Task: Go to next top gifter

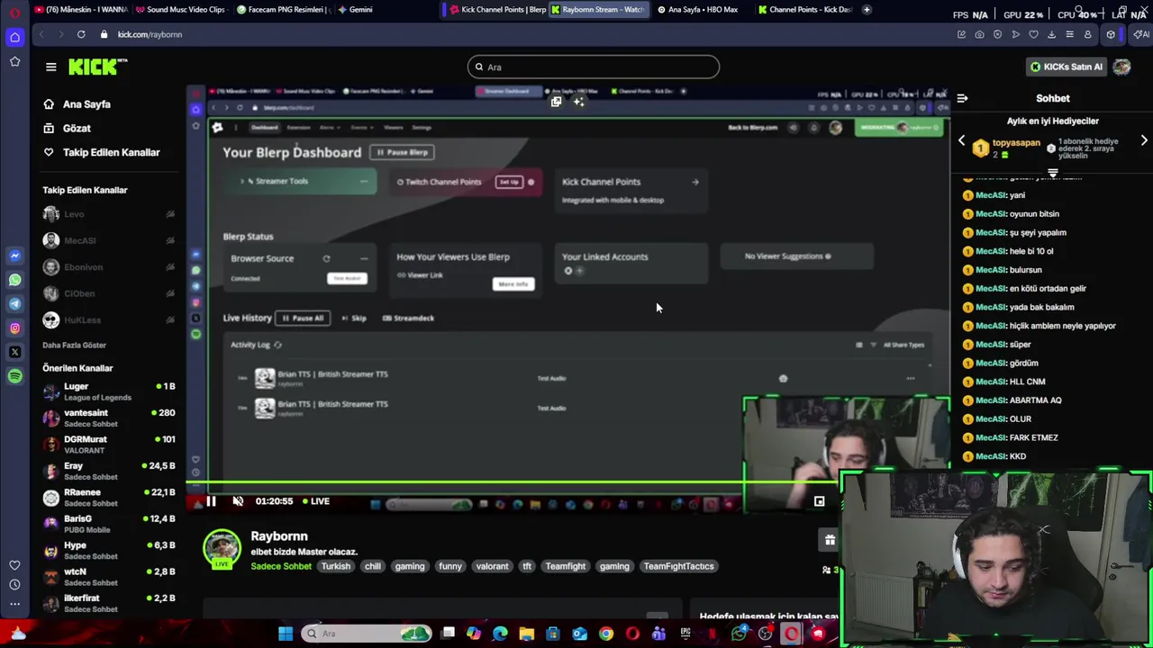Action: [x=1144, y=141]
